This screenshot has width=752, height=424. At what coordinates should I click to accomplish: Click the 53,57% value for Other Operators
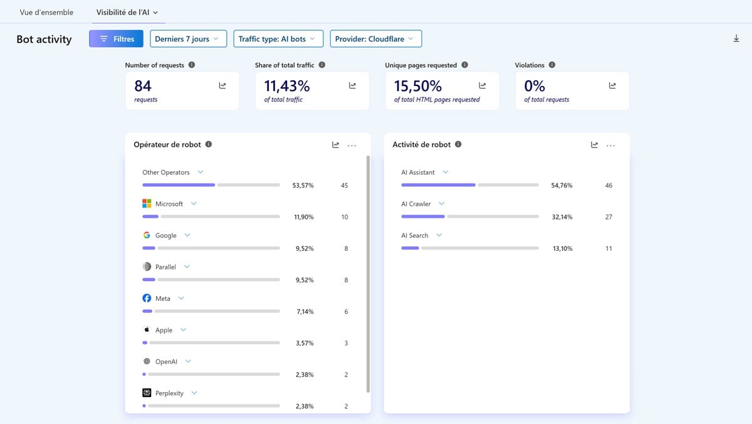(x=303, y=186)
